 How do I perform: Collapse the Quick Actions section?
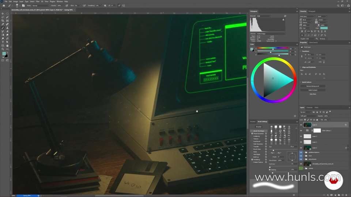[301, 82]
